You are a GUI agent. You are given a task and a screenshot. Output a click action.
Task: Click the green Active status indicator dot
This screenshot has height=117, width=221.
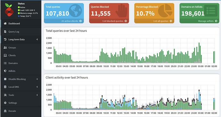point(19,7)
